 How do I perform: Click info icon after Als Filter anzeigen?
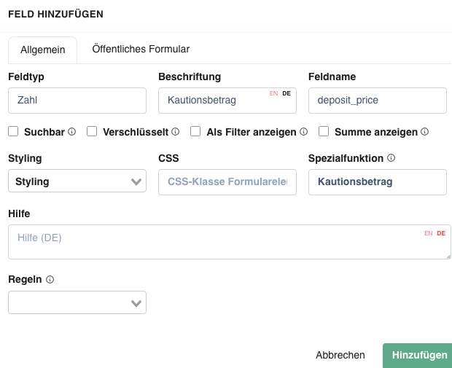303,132
